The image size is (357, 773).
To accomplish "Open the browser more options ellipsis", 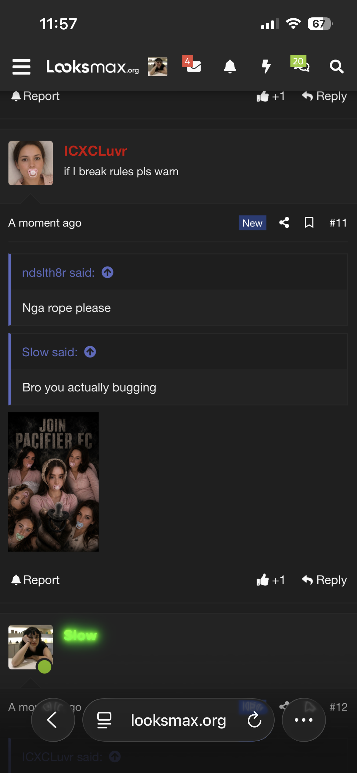I will [x=304, y=720].
